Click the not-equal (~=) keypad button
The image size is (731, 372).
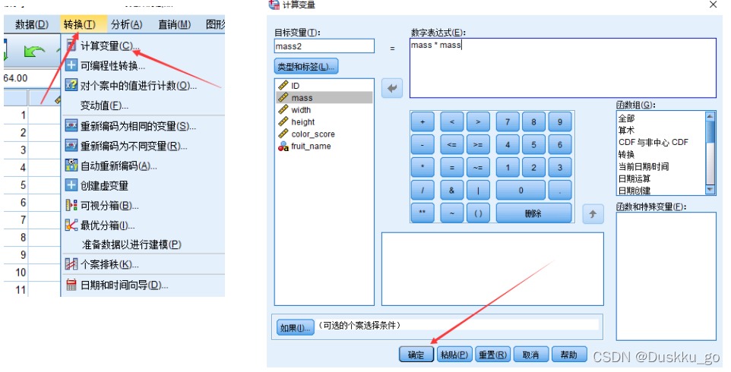478,167
